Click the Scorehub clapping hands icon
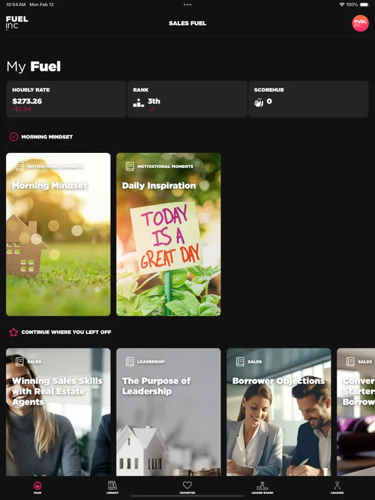 (x=258, y=102)
